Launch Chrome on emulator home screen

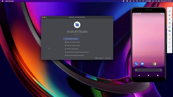(x=154, y=64)
